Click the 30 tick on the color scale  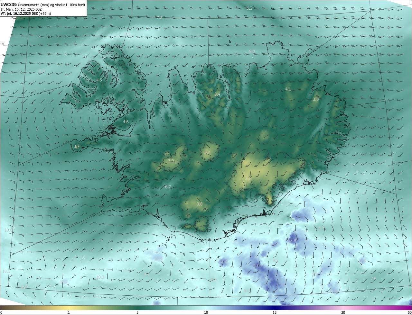point(343,312)
